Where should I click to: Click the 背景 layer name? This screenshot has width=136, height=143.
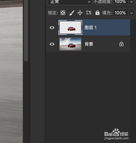[89, 44]
